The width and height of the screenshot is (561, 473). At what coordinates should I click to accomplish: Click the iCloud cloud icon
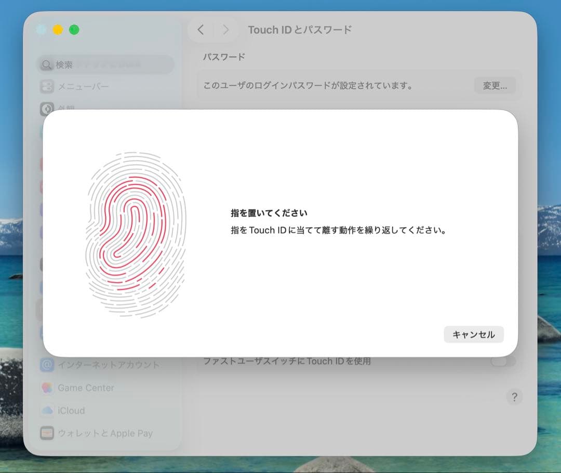point(47,411)
